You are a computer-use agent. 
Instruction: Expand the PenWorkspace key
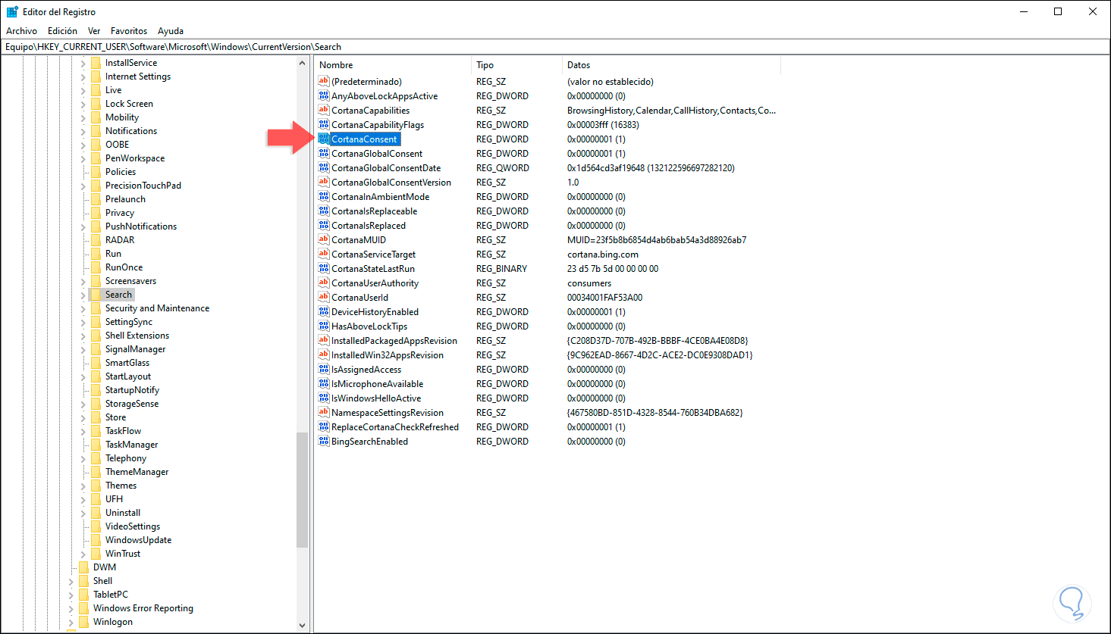[x=83, y=158]
